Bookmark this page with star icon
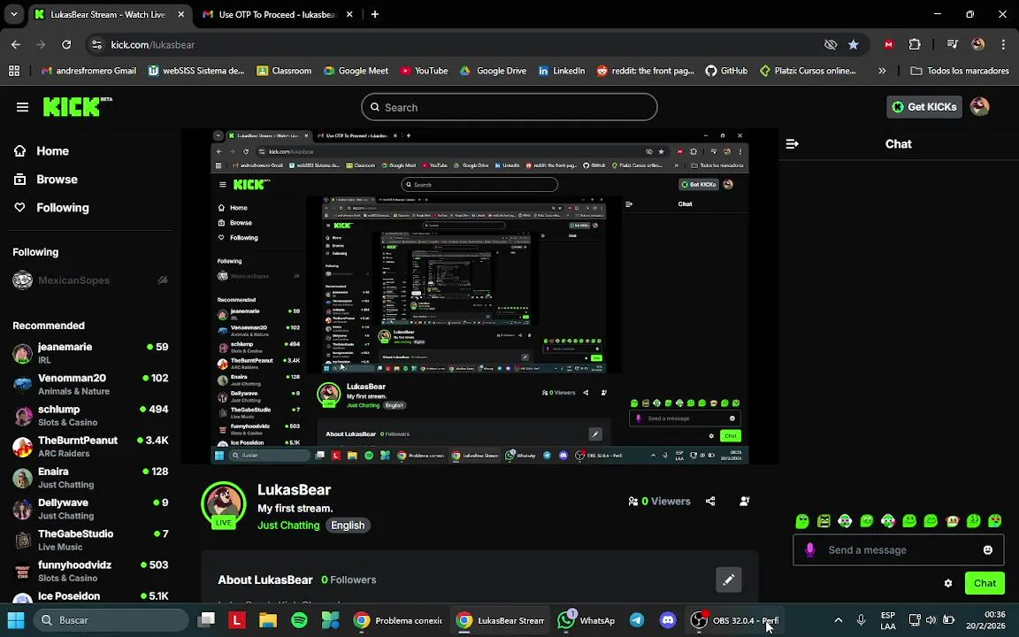Viewport: 1019px width, 637px height. [854, 45]
